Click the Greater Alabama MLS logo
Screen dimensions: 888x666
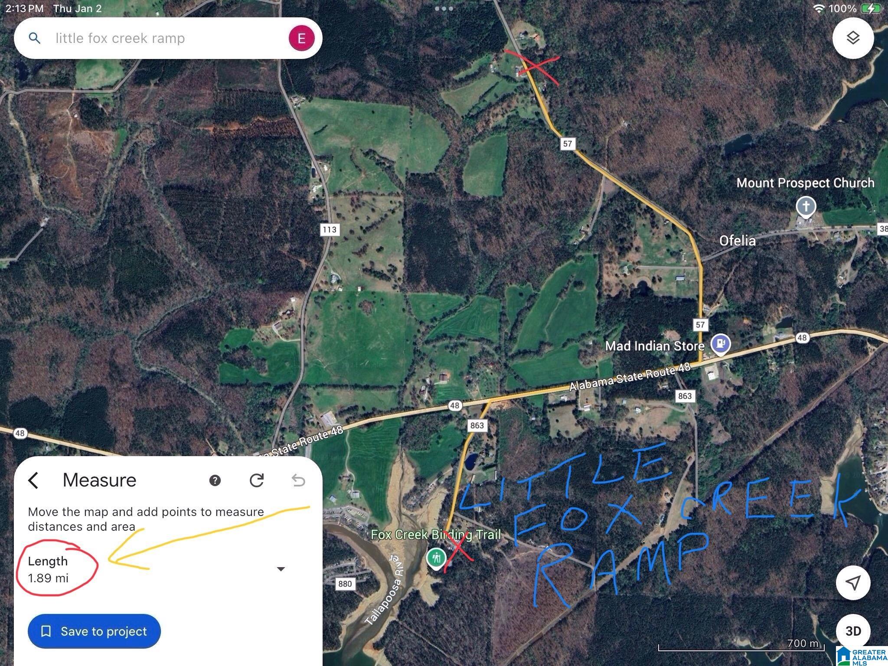861,656
